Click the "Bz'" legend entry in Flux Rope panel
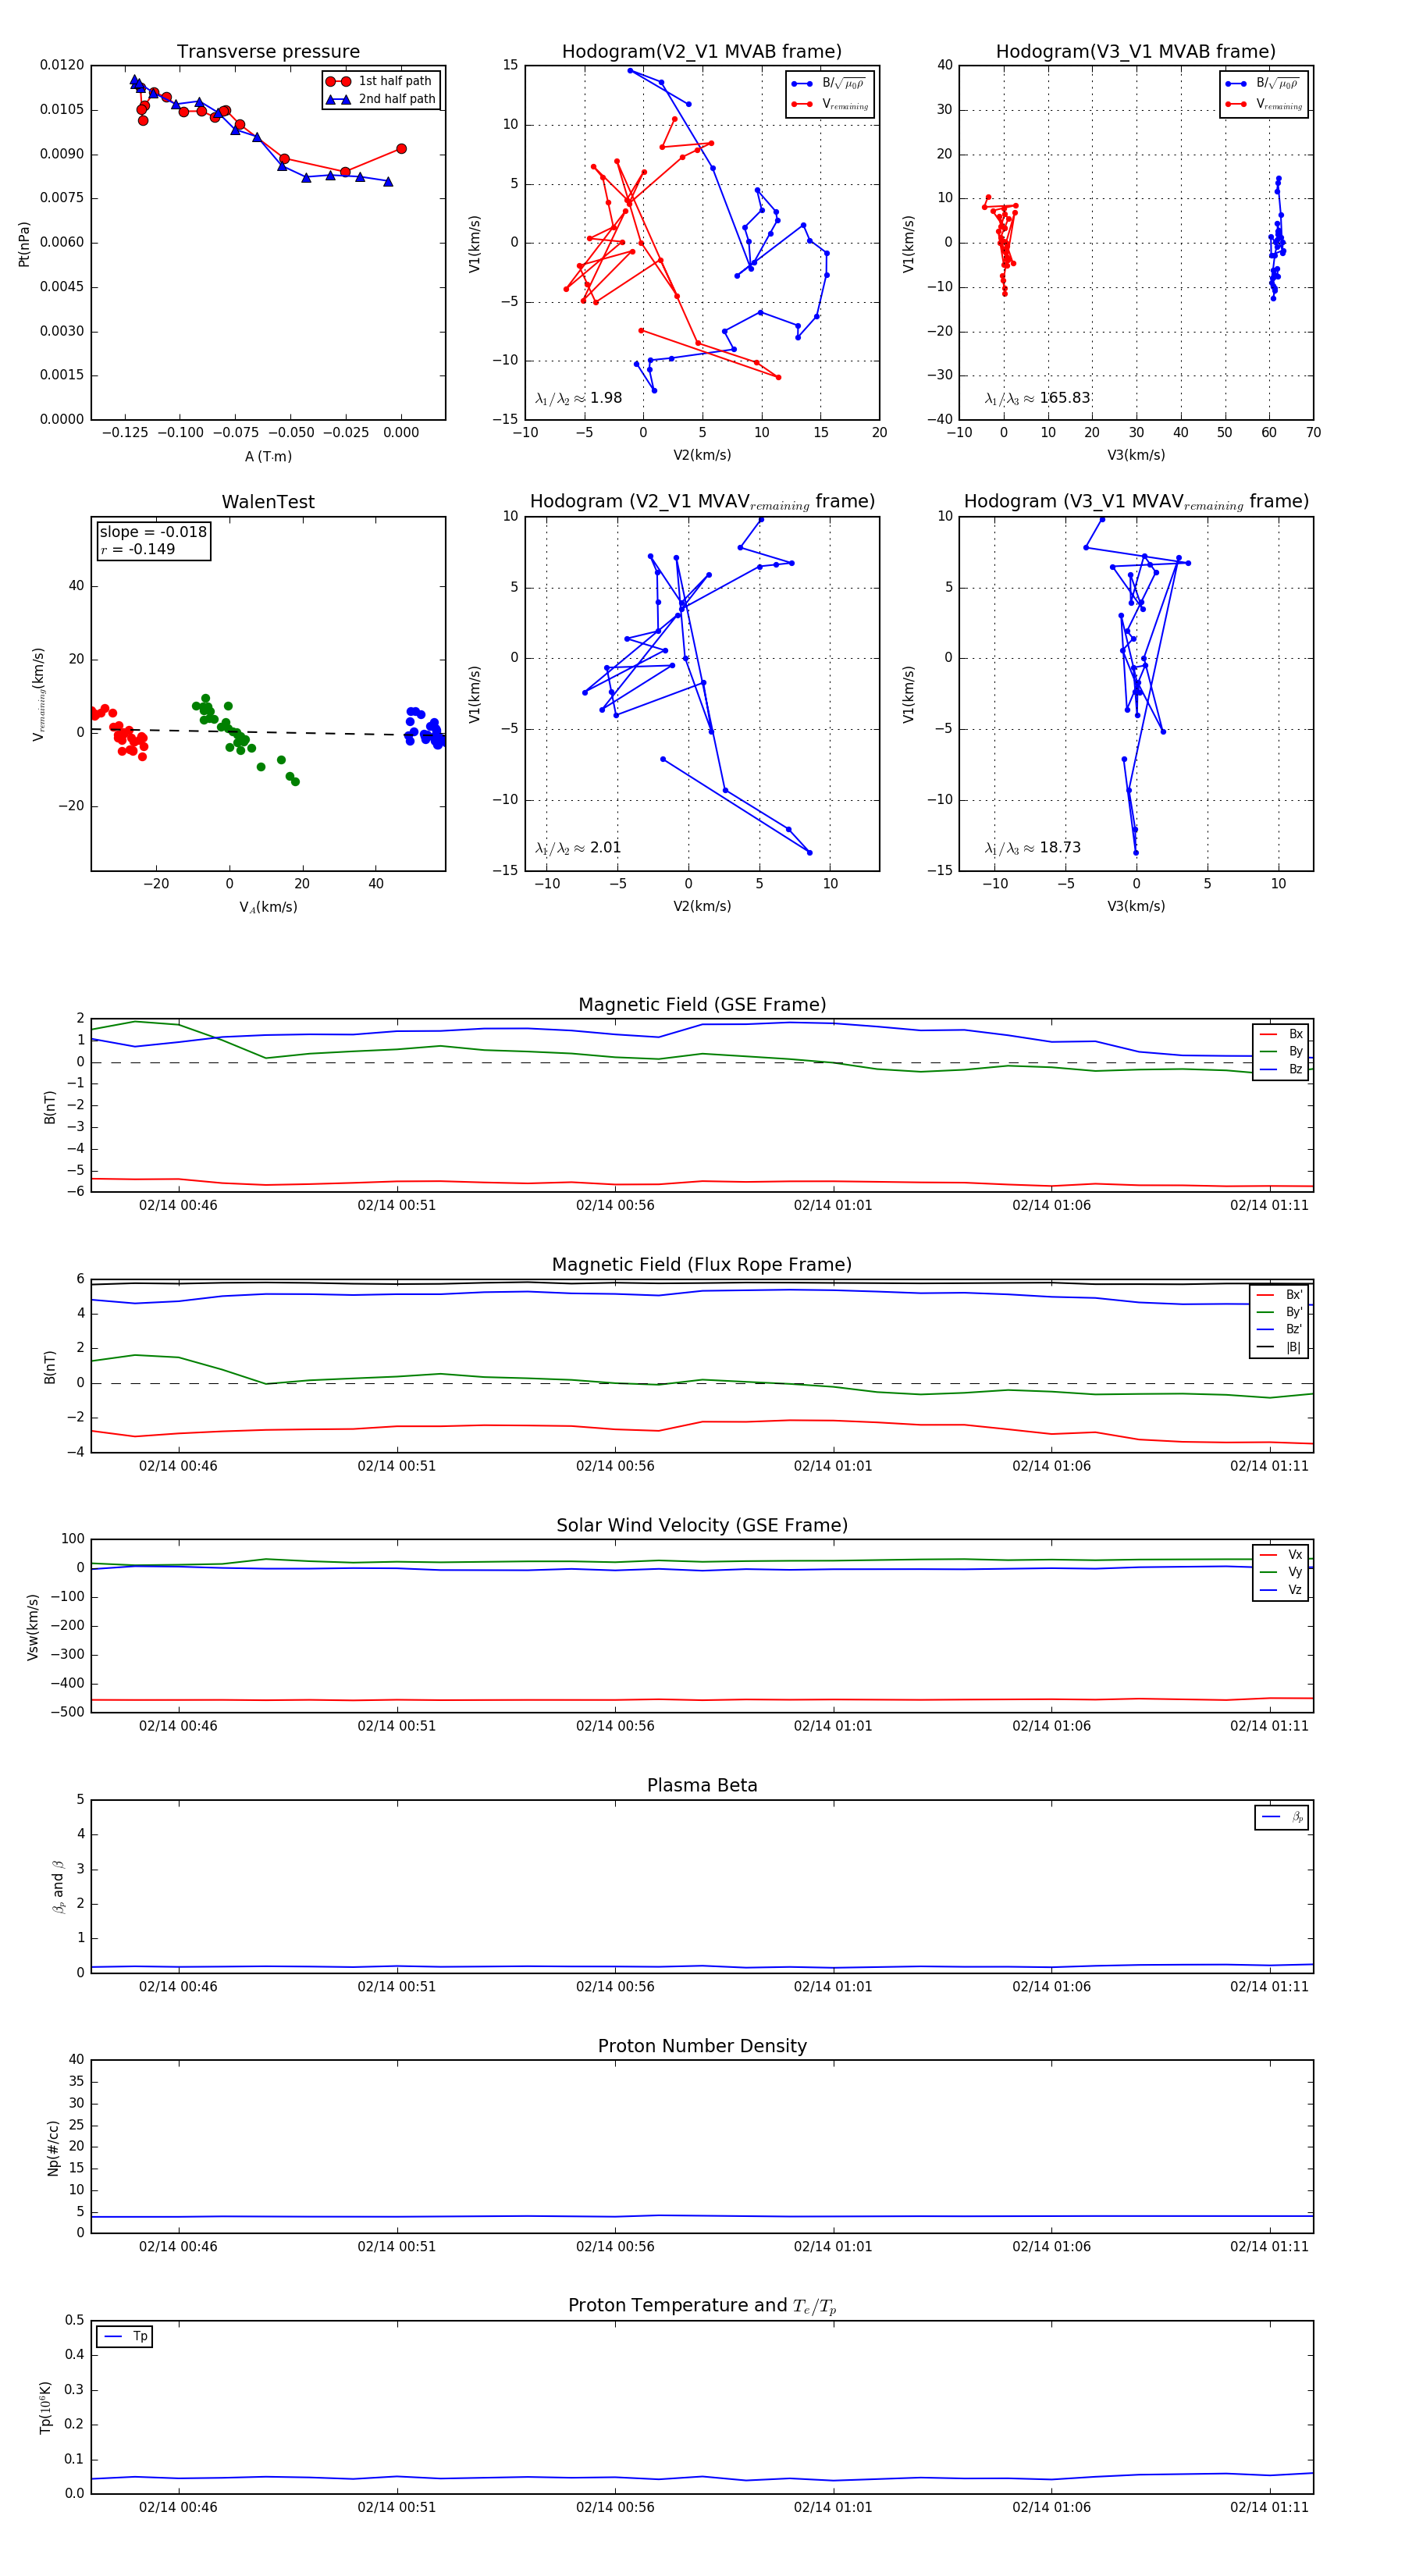The width and height of the screenshot is (1405, 2576). 1279,1329
